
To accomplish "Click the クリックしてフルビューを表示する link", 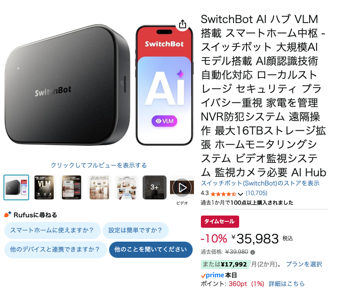I will [x=99, y=165].
